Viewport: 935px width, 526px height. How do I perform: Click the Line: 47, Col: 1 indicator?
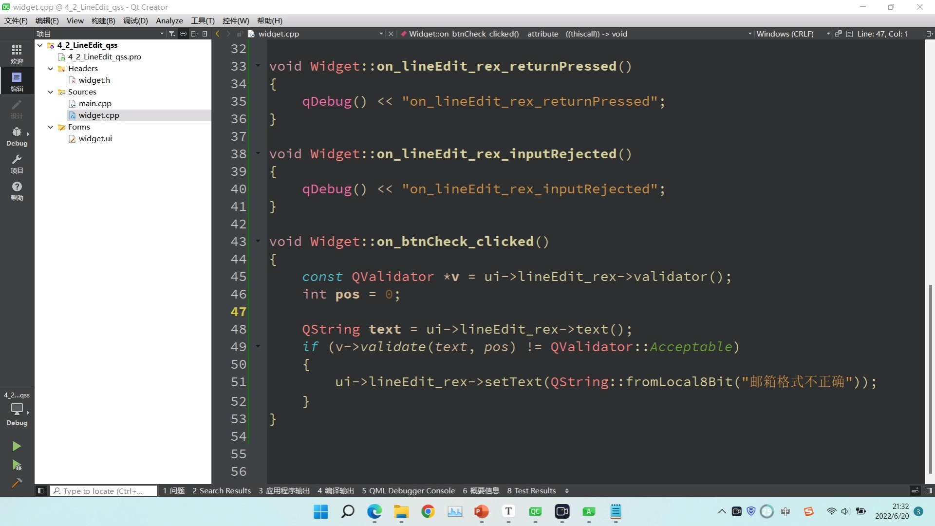tap(882, 34)
